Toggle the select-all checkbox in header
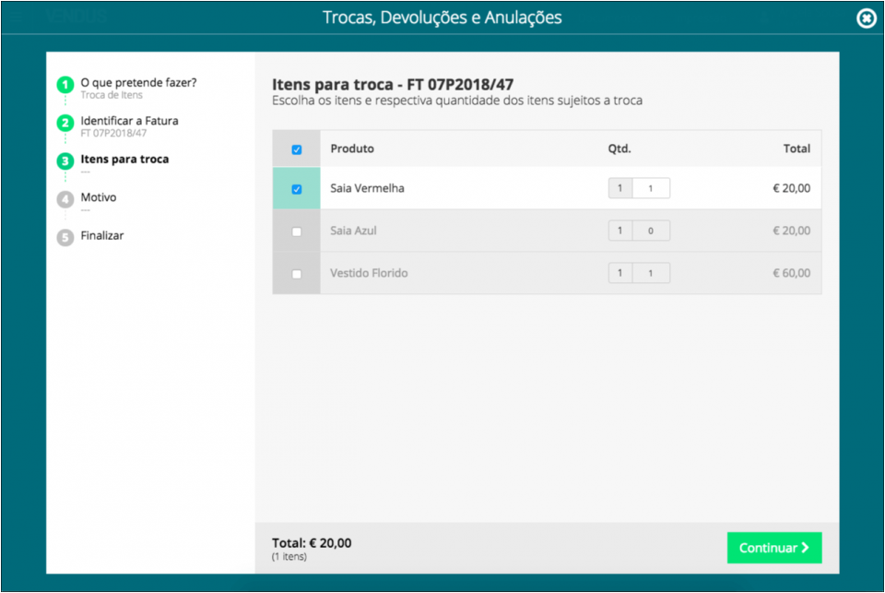Screen dimensions: 885x593 (x=297, y=149)
